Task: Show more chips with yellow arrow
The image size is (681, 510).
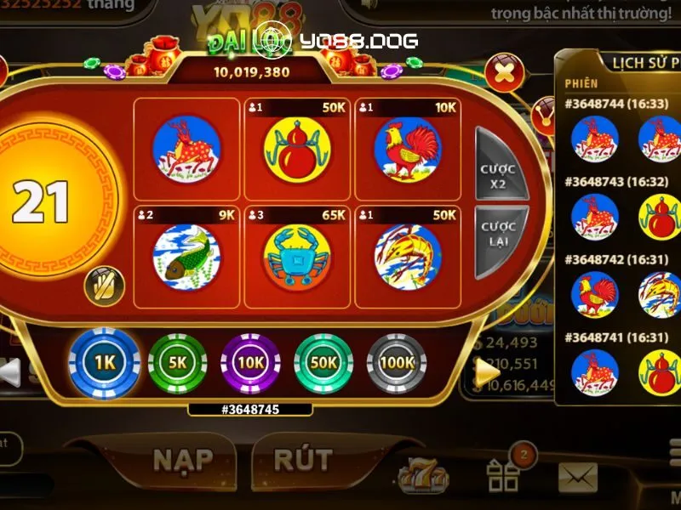Action: pyautogui.click(x=487, y=373)
